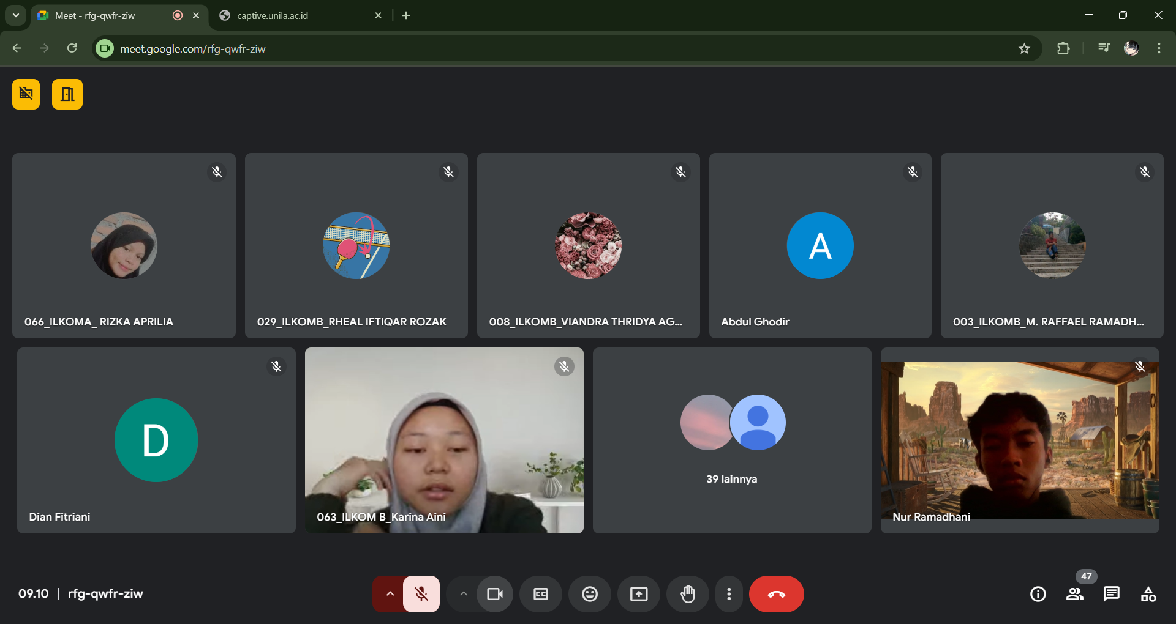This screenshot has width=1176, height=624.
Task: Open the three-dot more options menu
Action: click(729, 594)
